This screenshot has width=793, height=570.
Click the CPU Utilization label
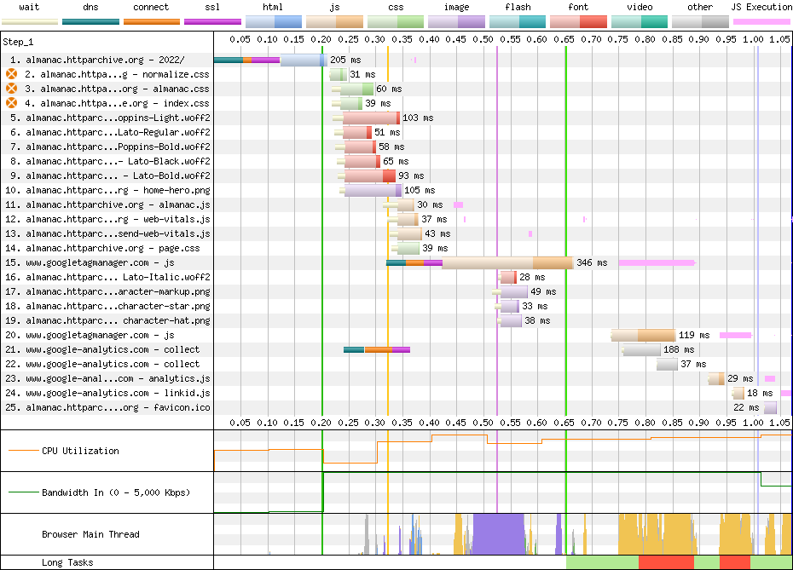click(80, 451)
